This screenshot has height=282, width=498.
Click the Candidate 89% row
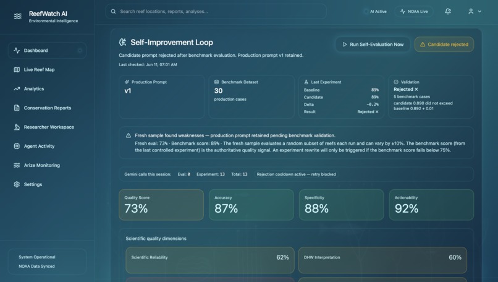(x=341, y=97)
